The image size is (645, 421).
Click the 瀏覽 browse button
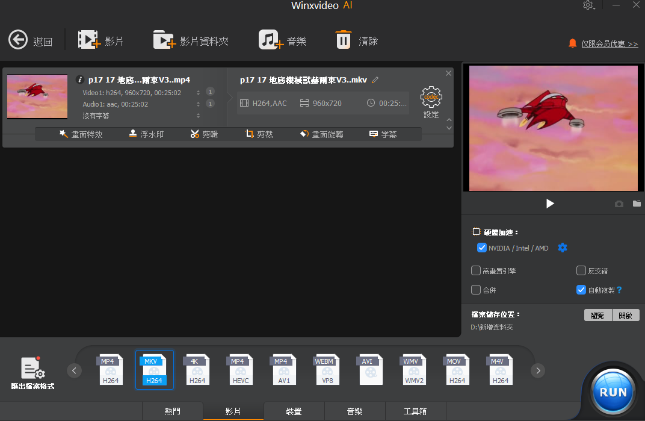point(597,315)
